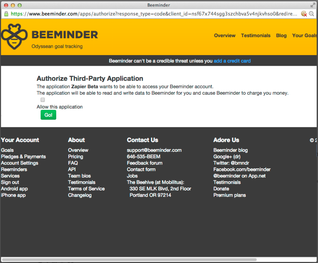Image resolution: width=318 pixels, height=263 pixels.
Task: Click the blocked cookie icon in address bar
Action: click(x=304, y=14)
